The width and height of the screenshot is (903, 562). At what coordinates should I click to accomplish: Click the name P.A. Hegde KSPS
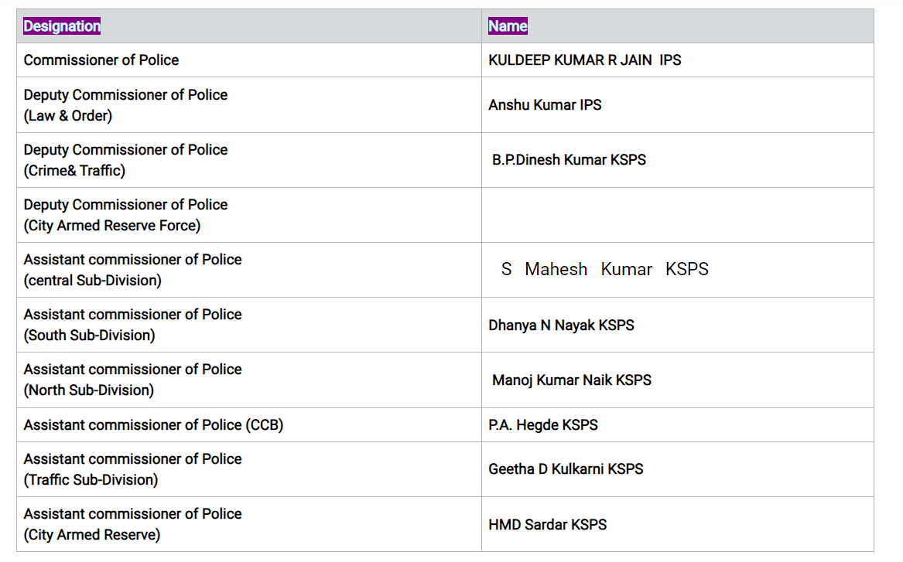[543, 425]
